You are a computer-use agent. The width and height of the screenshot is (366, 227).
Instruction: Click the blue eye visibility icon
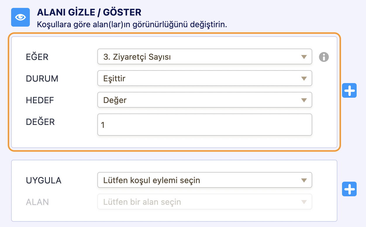(20, 17)
